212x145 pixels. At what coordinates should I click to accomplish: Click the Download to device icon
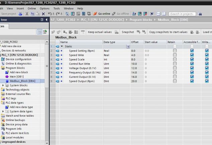tap(73, 14)
